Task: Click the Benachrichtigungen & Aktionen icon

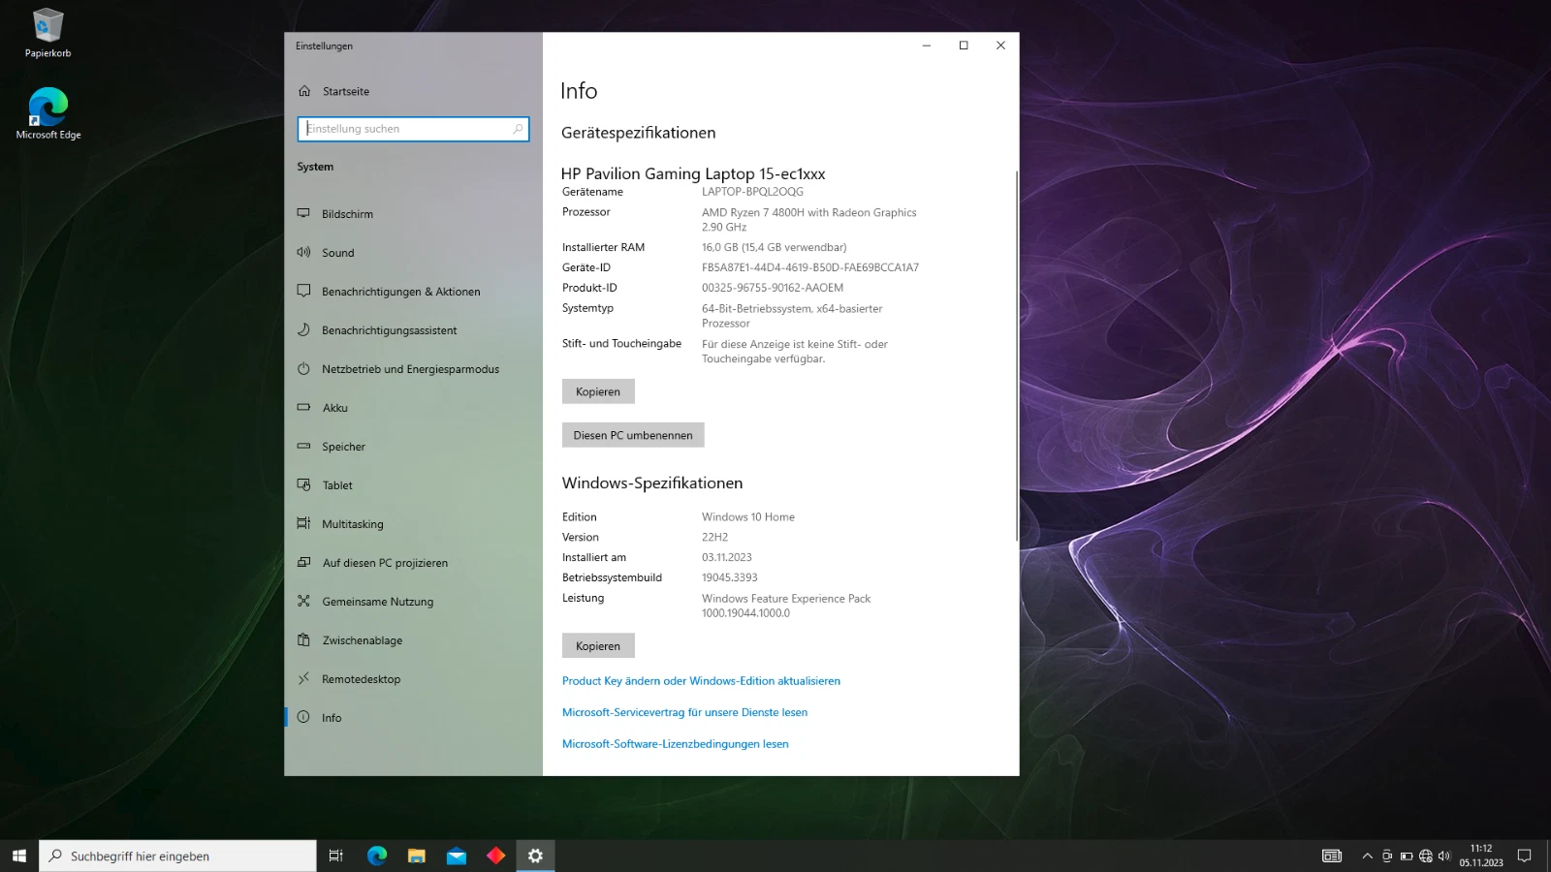Action: tap(303, 291)
